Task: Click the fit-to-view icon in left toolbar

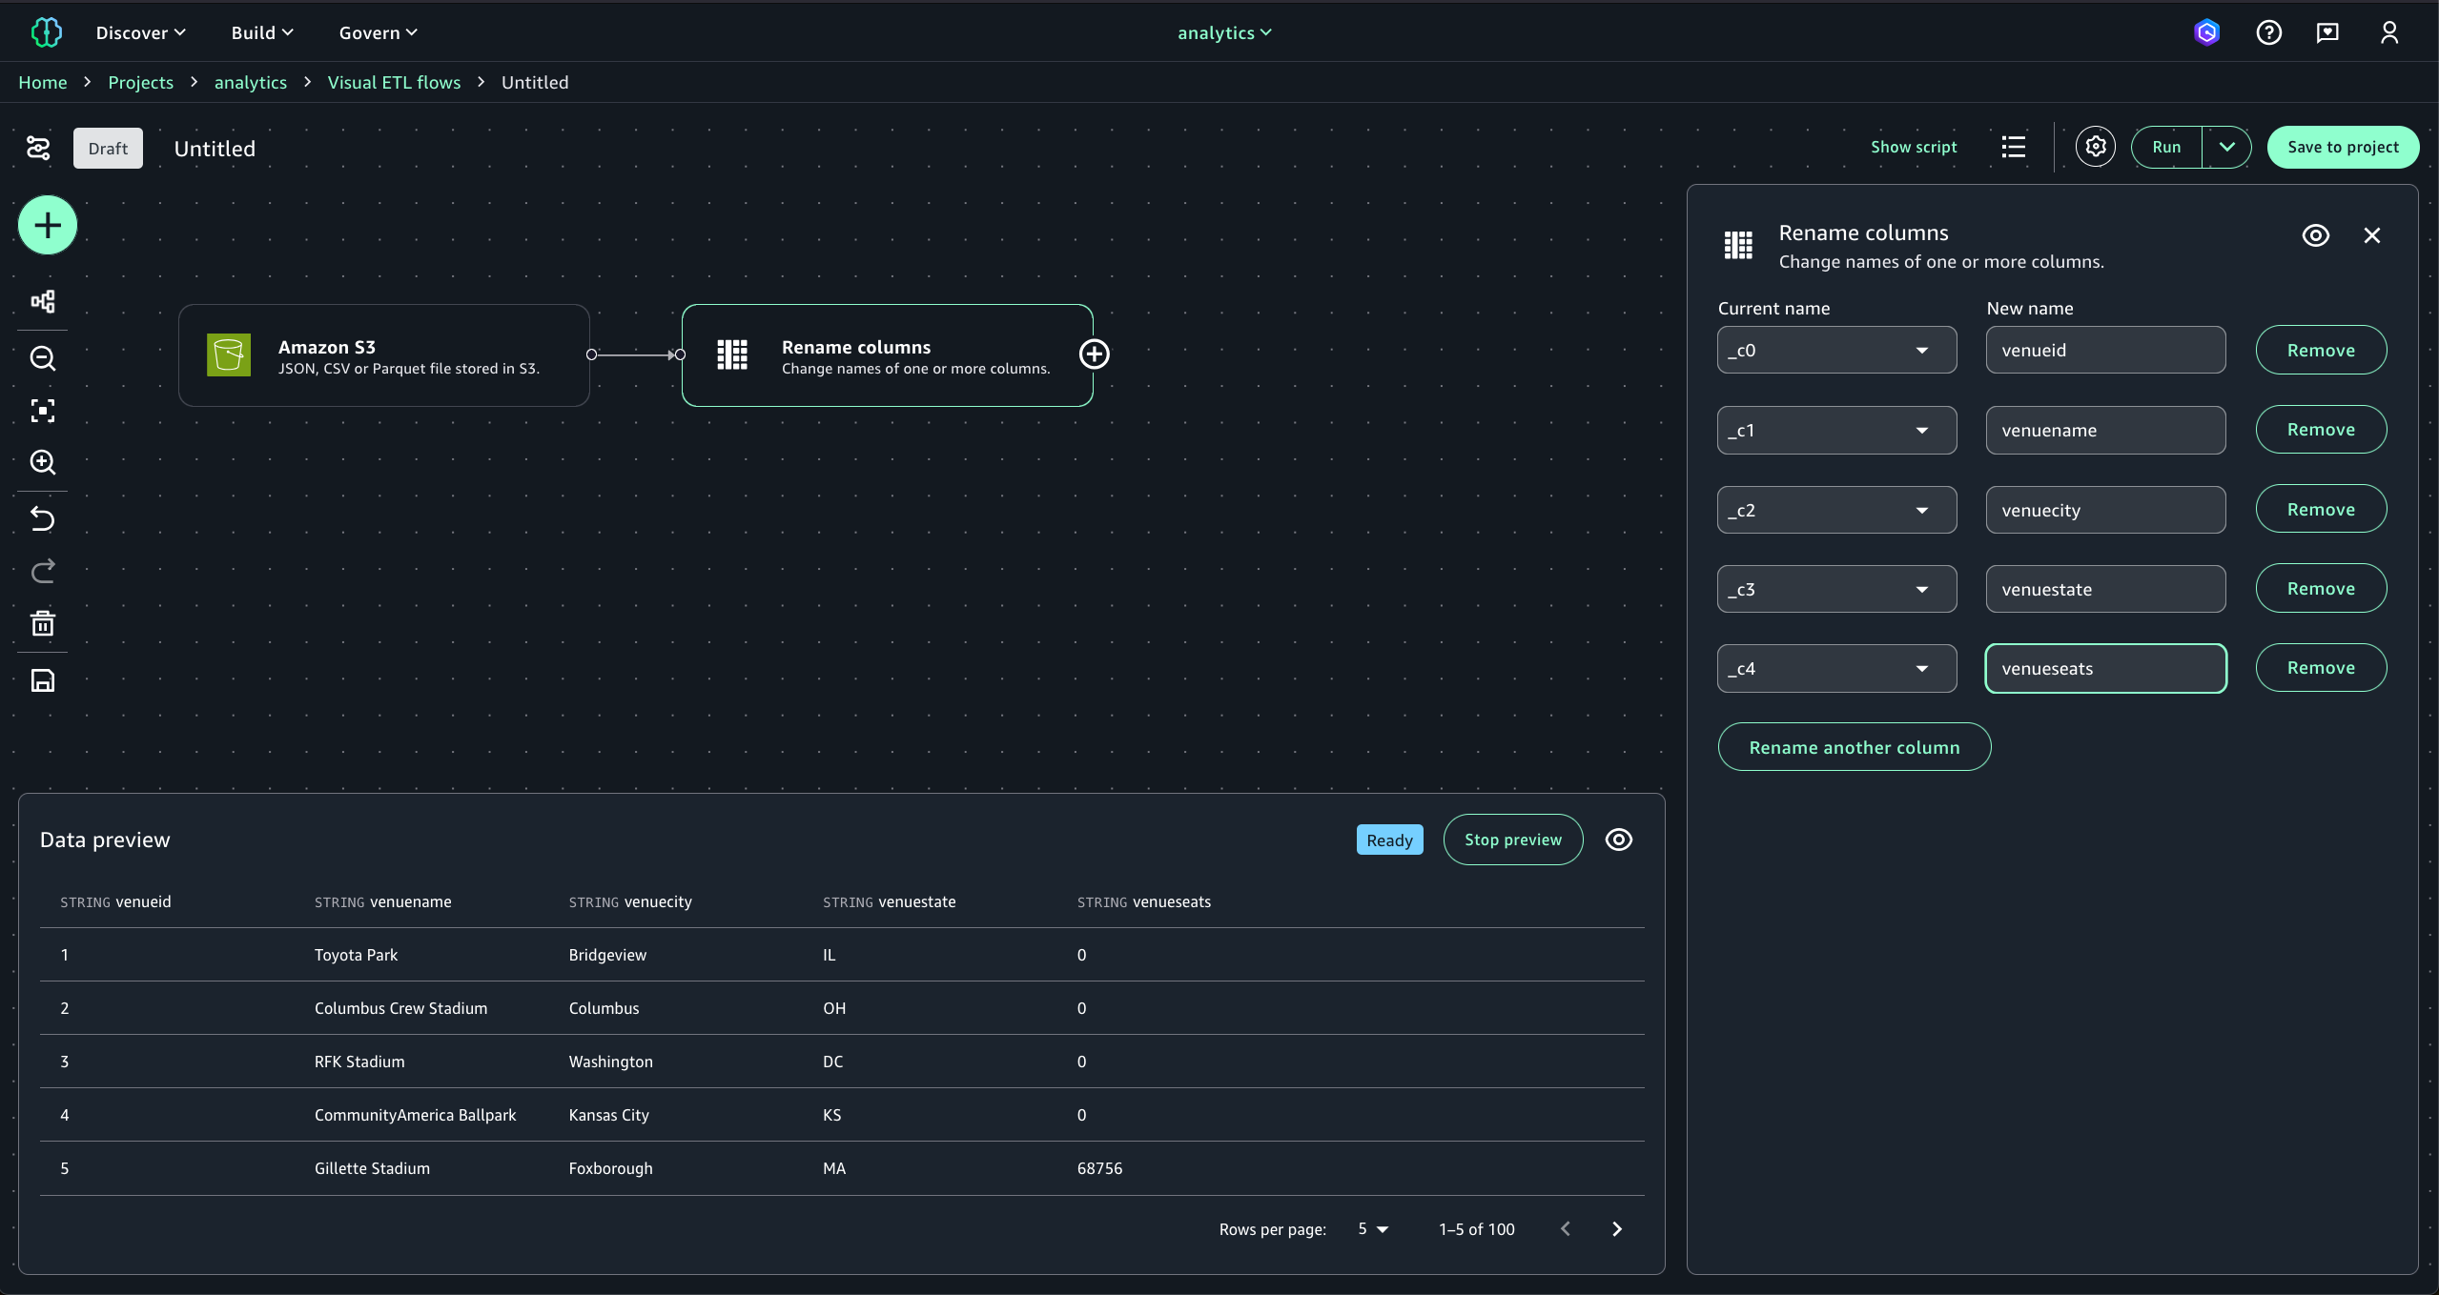Action: 43,411
